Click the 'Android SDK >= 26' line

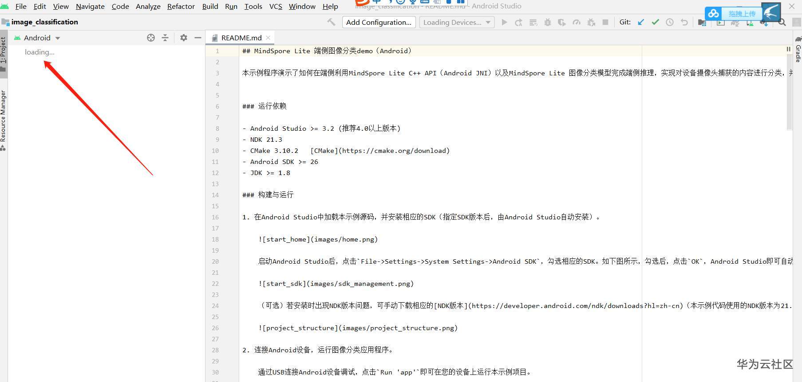point(280,162)
